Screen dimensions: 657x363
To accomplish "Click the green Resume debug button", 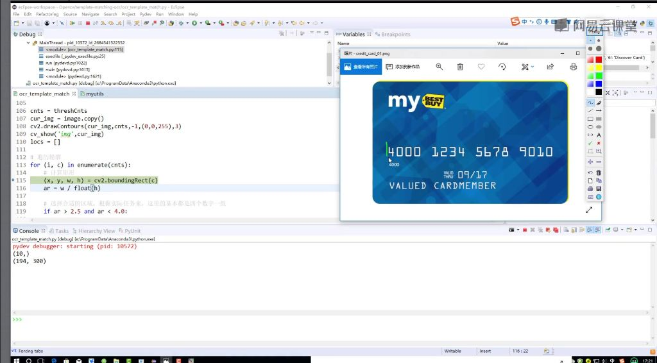I will point(72,23).
